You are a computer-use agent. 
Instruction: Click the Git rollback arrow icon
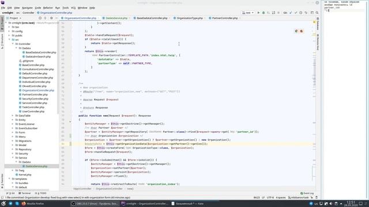point(306,13)
